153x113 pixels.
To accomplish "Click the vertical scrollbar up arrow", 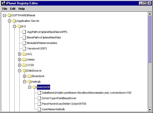I will pos(149,14).
